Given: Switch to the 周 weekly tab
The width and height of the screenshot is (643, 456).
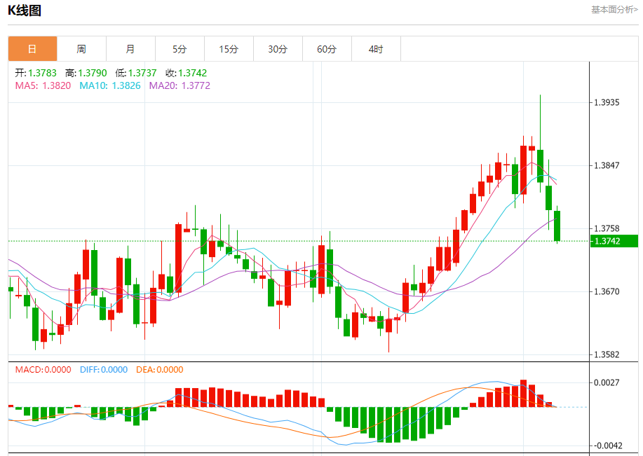Looking at the screenshot, I should click(81, 49).
